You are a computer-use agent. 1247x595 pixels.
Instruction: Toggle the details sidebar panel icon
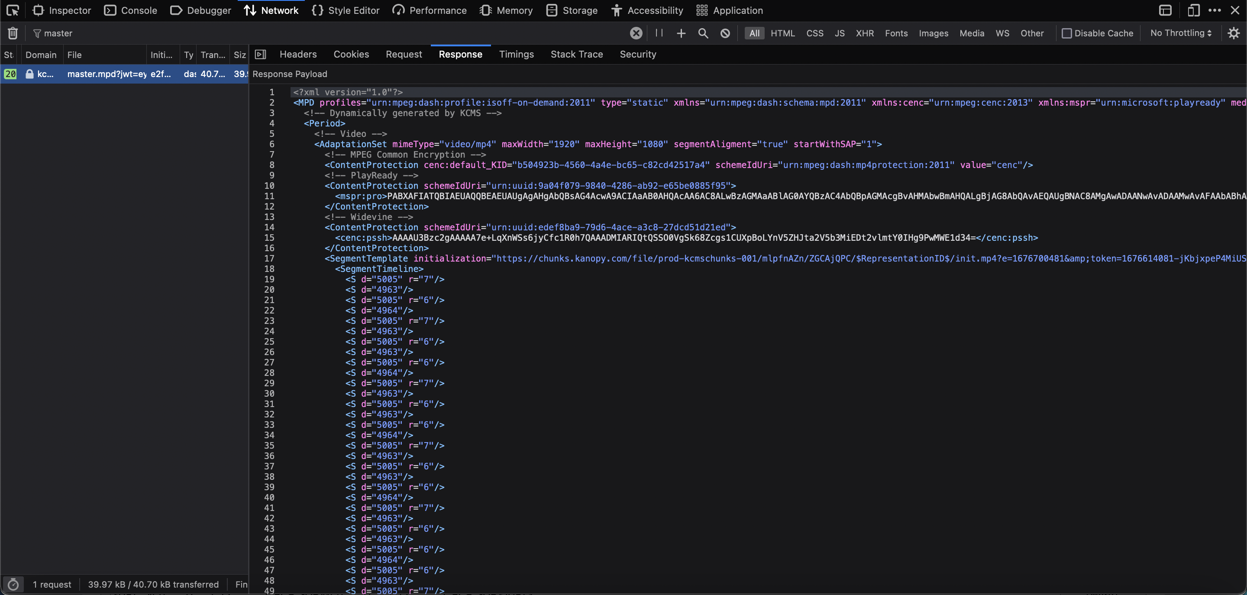(x=260, y=54)
